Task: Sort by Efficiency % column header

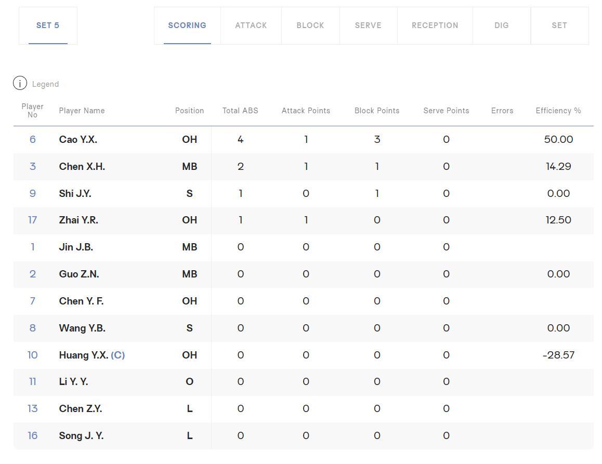Action: [x=558, y=111]
